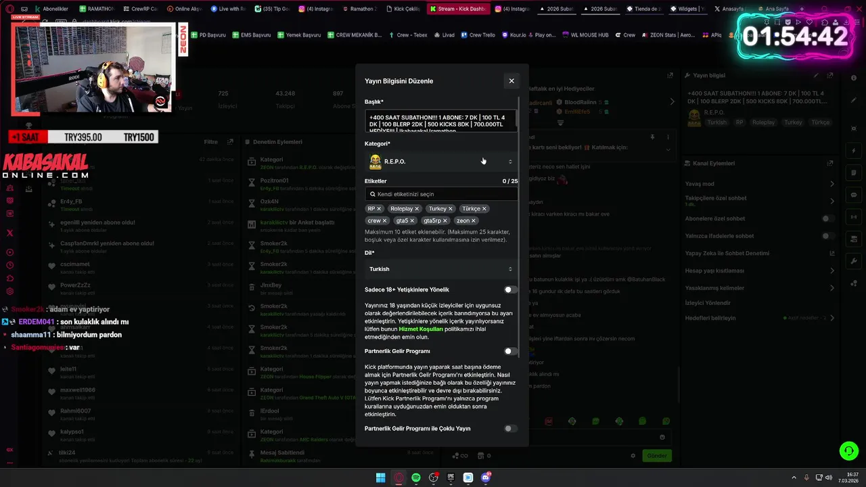866x487 pixels.
Task: Open Epic Games launcher from the taskbar
Action: 451,478
